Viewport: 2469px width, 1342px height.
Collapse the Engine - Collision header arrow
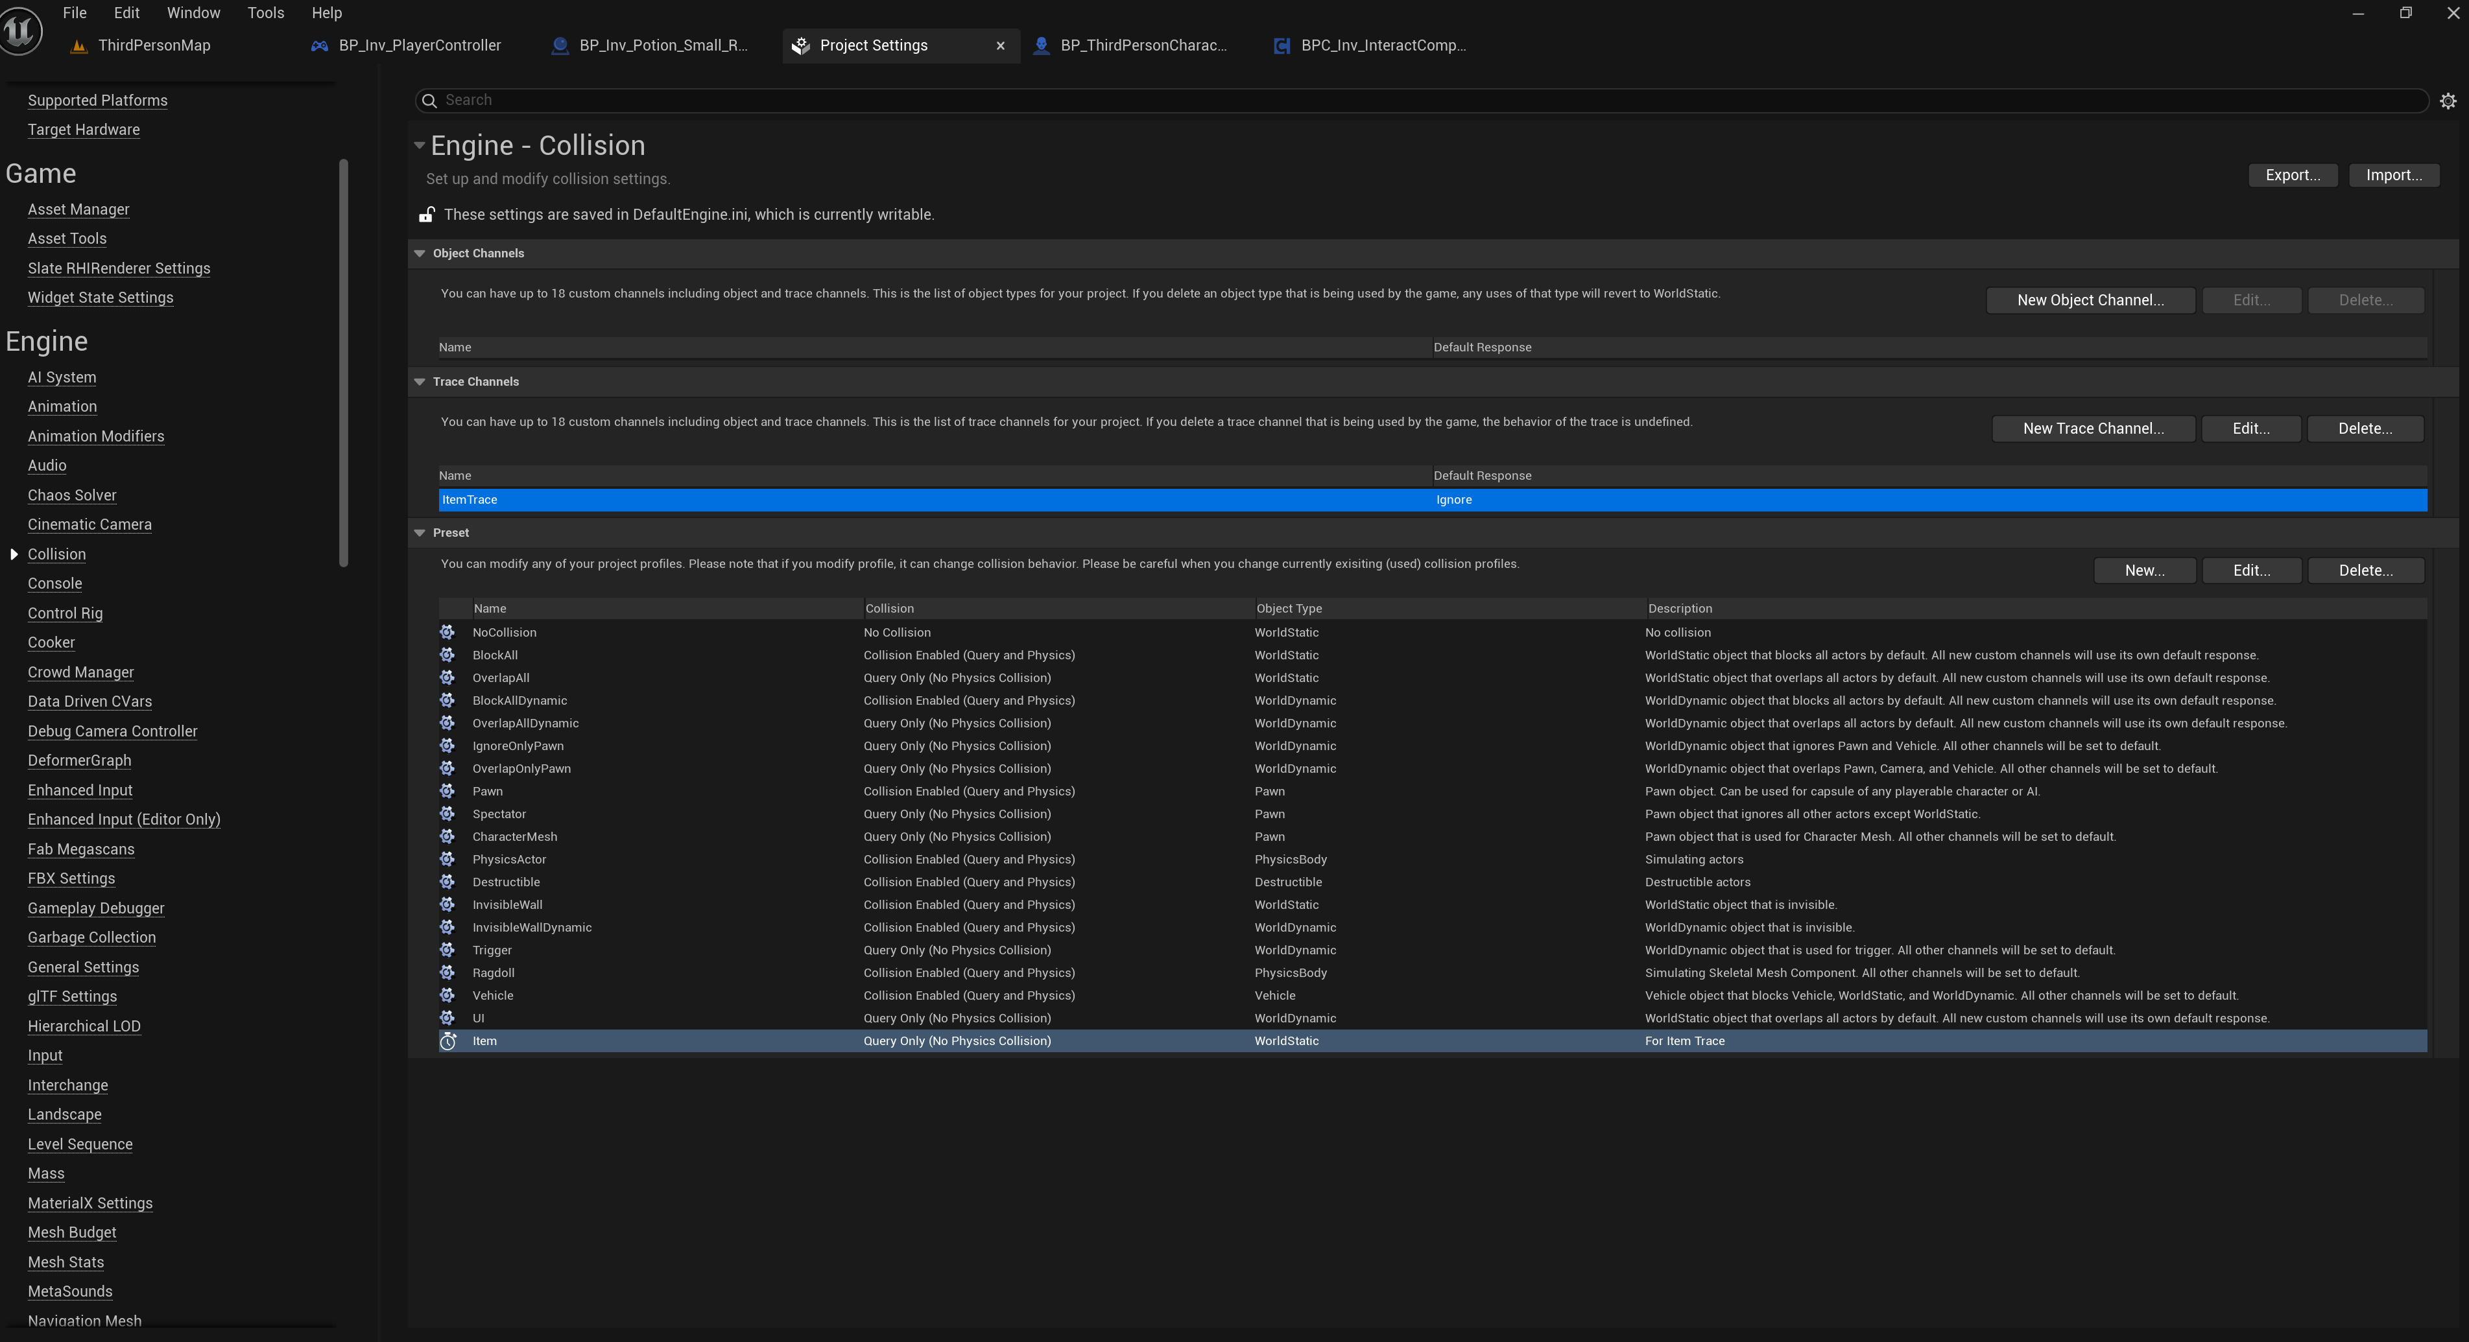coord(419,146)
